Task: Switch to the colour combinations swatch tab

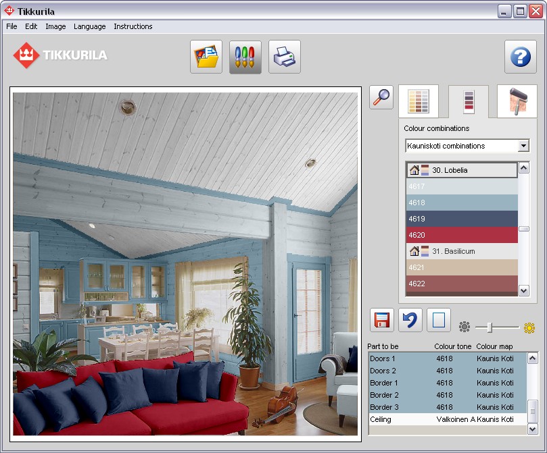Action: [469, 101]
